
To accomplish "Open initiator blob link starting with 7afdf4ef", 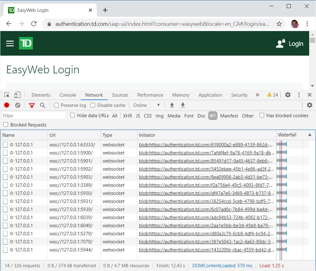I will click(207, 153).
